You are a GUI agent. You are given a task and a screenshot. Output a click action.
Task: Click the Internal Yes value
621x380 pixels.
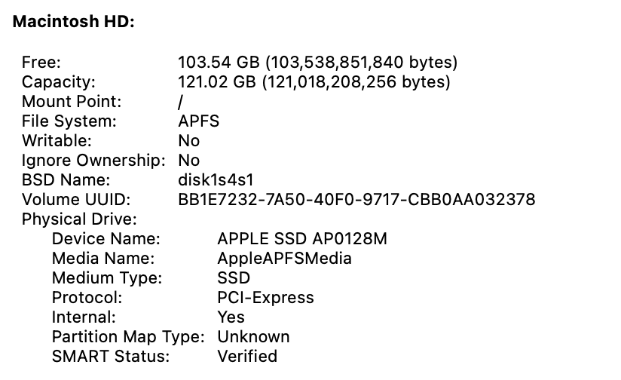(x=231, y=317)
